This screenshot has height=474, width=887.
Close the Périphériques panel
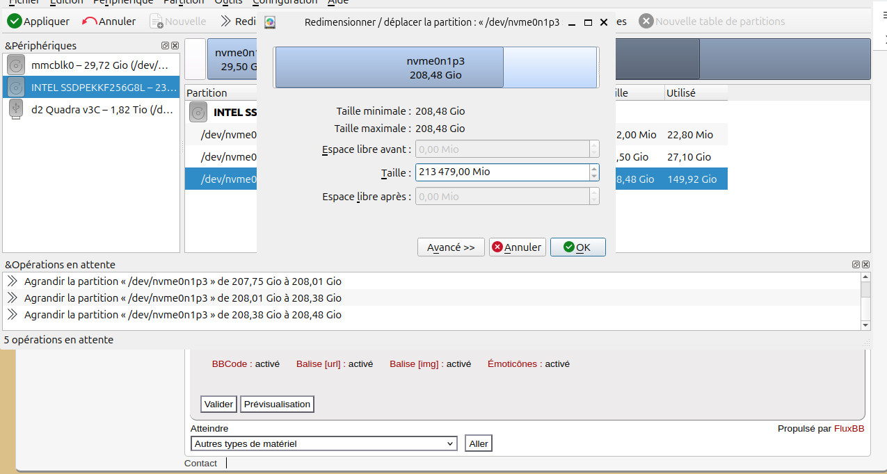tap(175, 46)
